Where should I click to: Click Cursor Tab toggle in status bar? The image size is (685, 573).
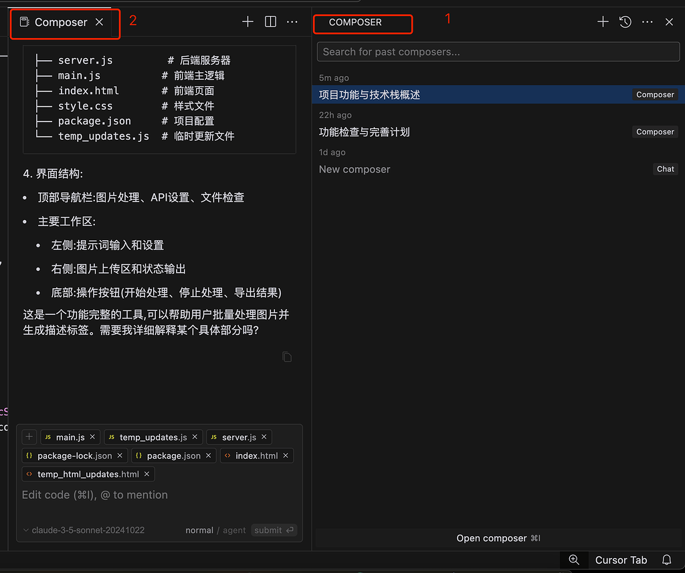click(x=621, y=560)
